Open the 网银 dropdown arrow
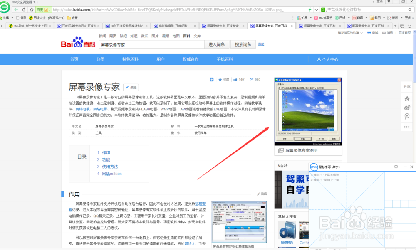The height and width of the screenshot is (250, 416). click(x=349, y=18)
